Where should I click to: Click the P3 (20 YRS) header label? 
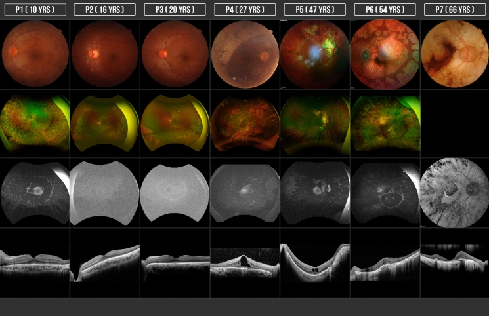pyautogui.click(x=175, y=10)
